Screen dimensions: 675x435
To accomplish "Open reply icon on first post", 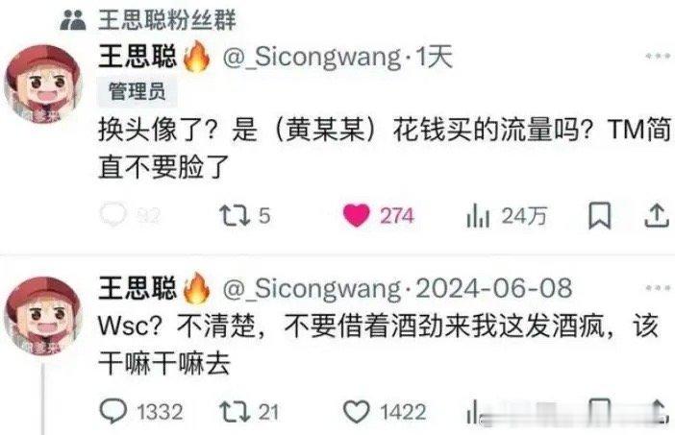I will (112, 214).
